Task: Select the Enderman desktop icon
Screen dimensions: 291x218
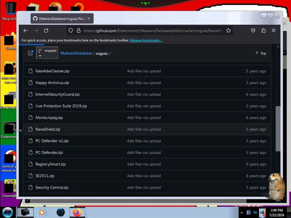Action: point(9,130)
